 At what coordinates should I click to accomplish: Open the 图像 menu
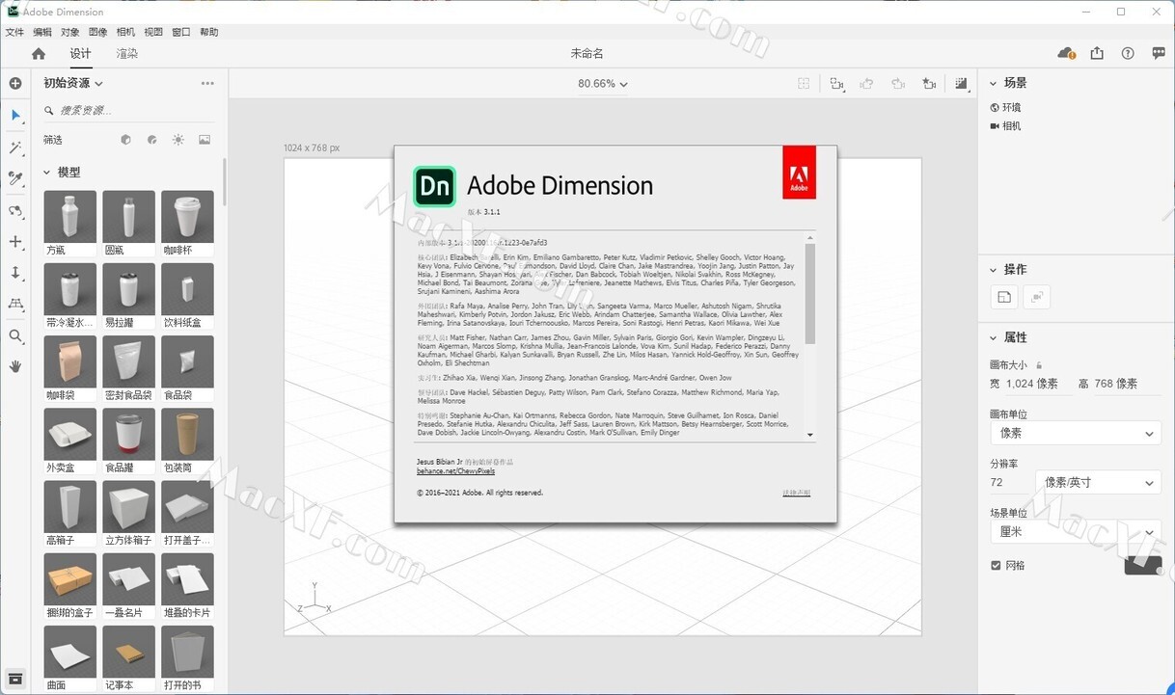98,32
